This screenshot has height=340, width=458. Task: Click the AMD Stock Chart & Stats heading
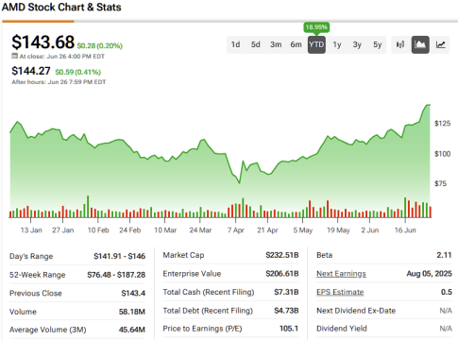tap(61, 7)
